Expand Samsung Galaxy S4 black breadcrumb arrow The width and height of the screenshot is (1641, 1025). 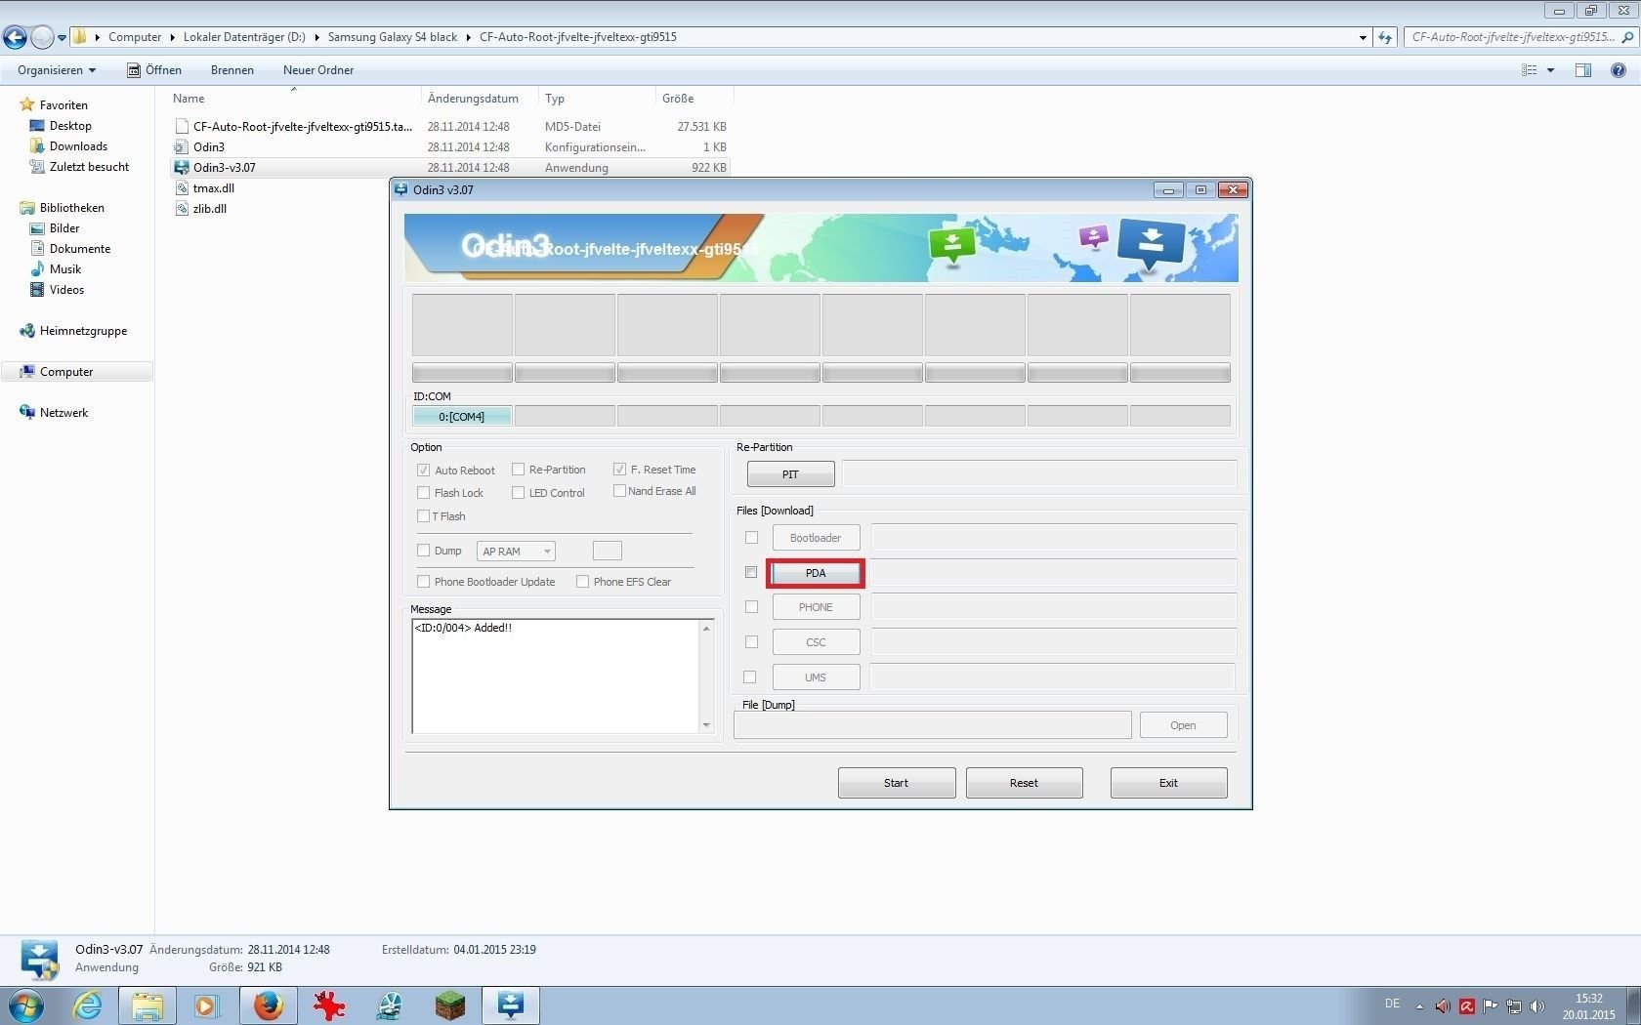(x=469, y=37)
